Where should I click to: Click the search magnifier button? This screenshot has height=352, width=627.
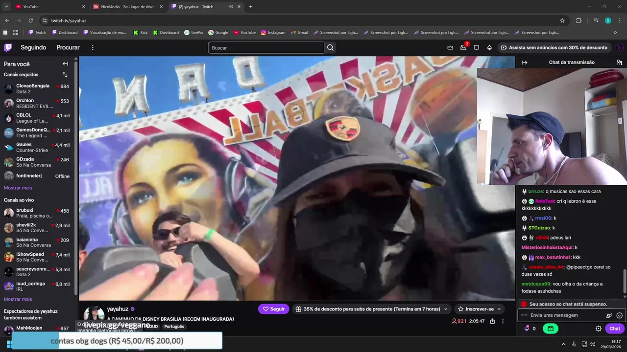pos(330,47)
